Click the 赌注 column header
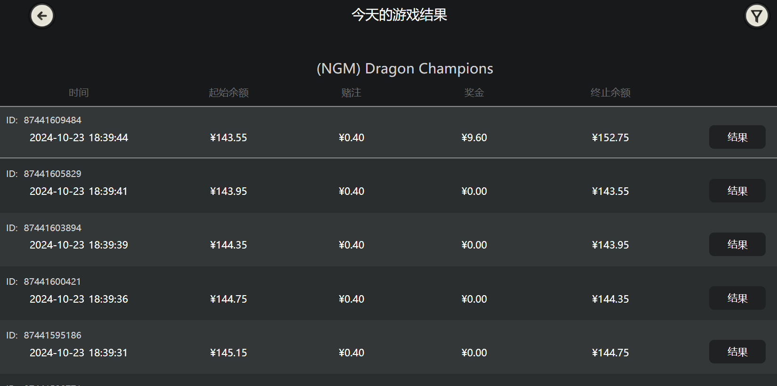The image size is (777, 386). point(351,93)
